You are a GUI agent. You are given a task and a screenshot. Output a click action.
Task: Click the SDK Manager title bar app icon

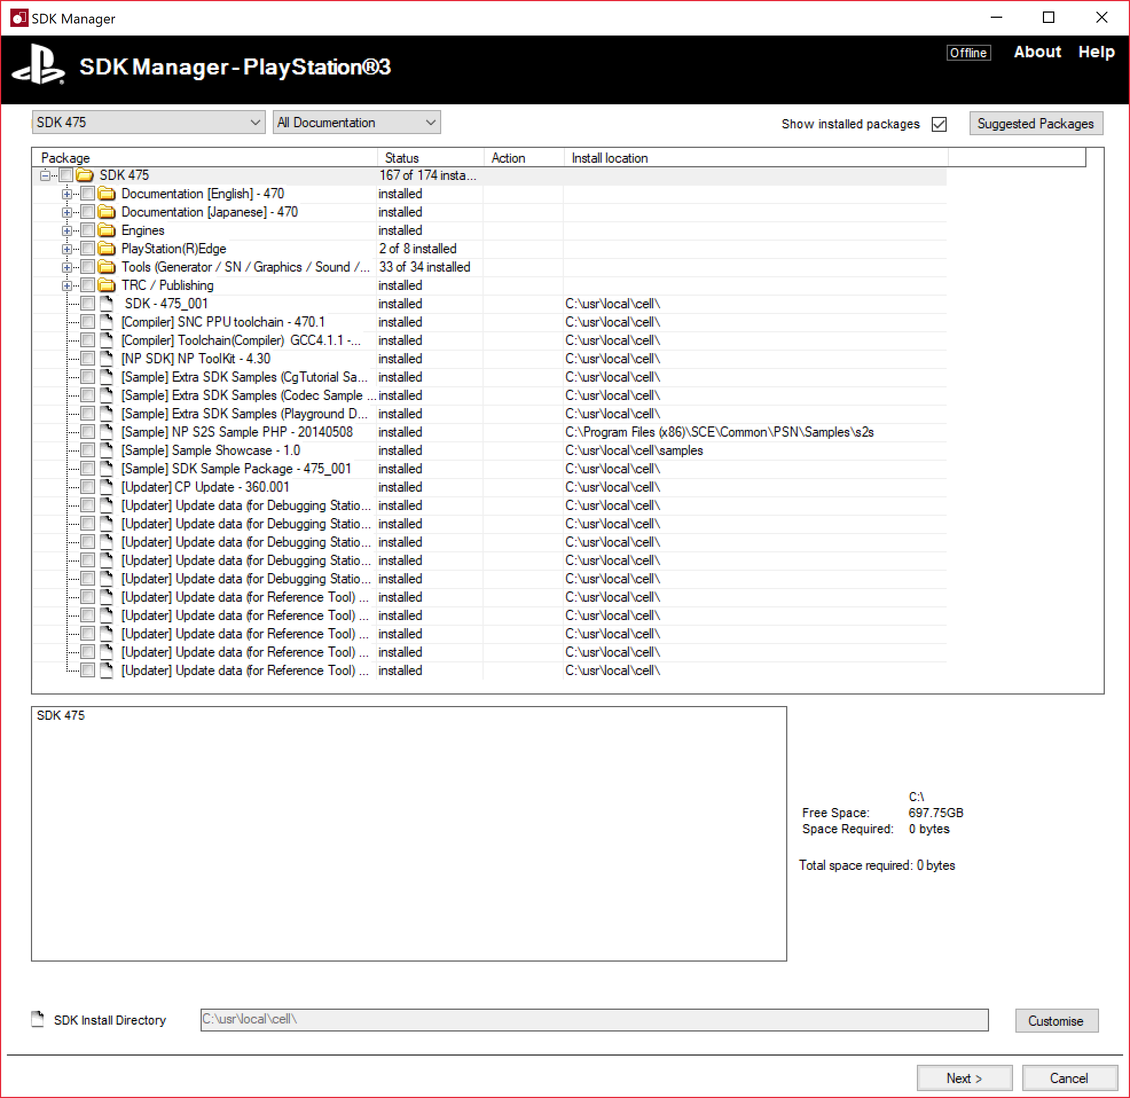click(x=19, y=18)
